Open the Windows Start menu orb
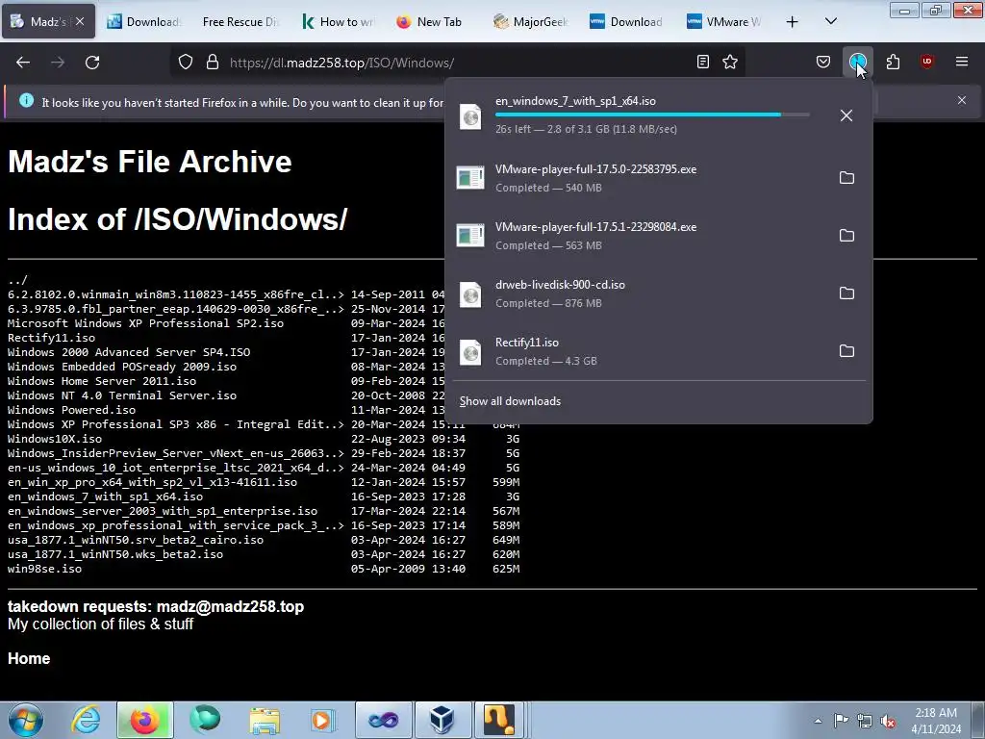985x739 pixels. tap(26, 720)
